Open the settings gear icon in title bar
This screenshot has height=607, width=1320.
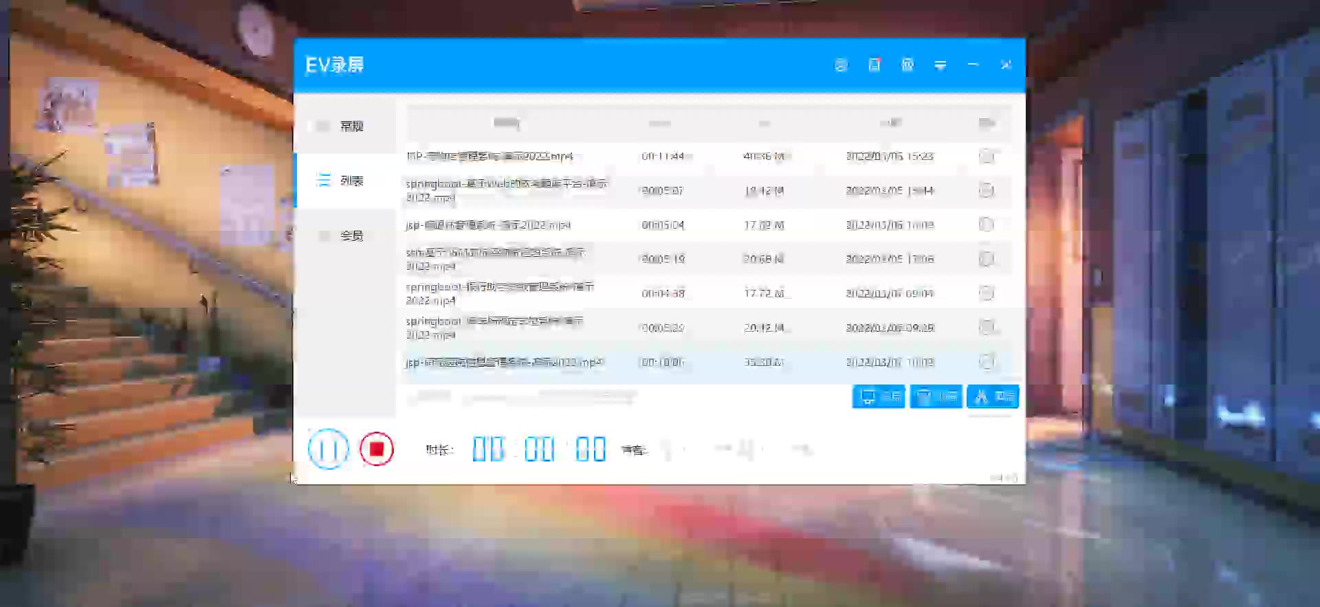907,65
